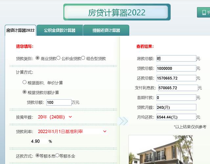Select 等额本息 repayment method
Screen dimensions: 210x164
(37, 155)
